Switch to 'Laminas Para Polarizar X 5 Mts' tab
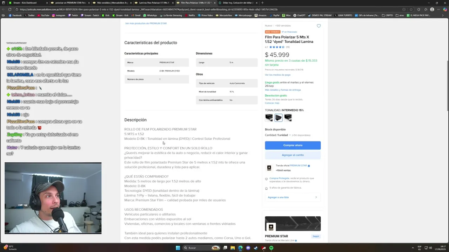Image resolution: width=449 pixels, height=252 pixels. click(x=154, y=3)
